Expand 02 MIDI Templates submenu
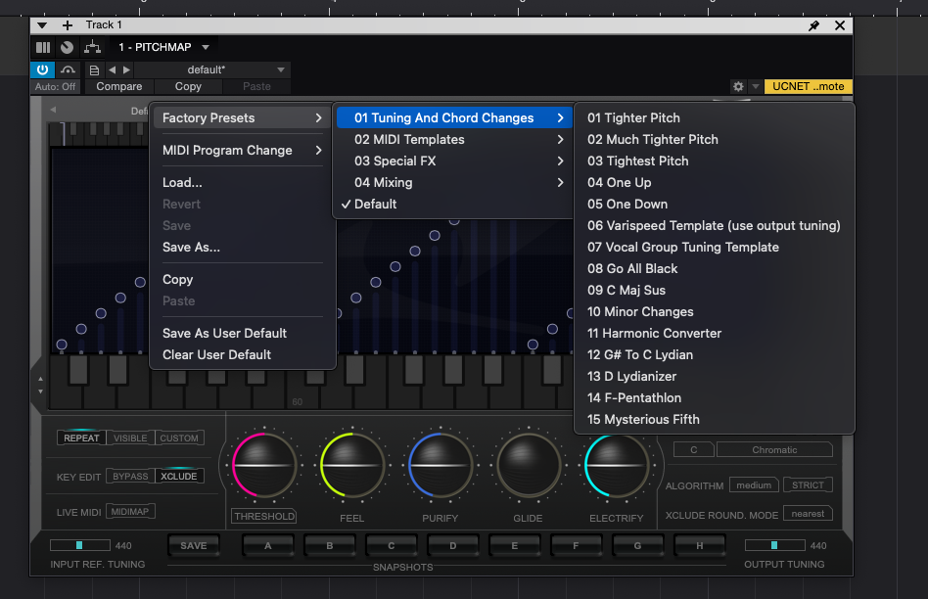The width and height of the screenshot is (928, 599). pos(454,140)
